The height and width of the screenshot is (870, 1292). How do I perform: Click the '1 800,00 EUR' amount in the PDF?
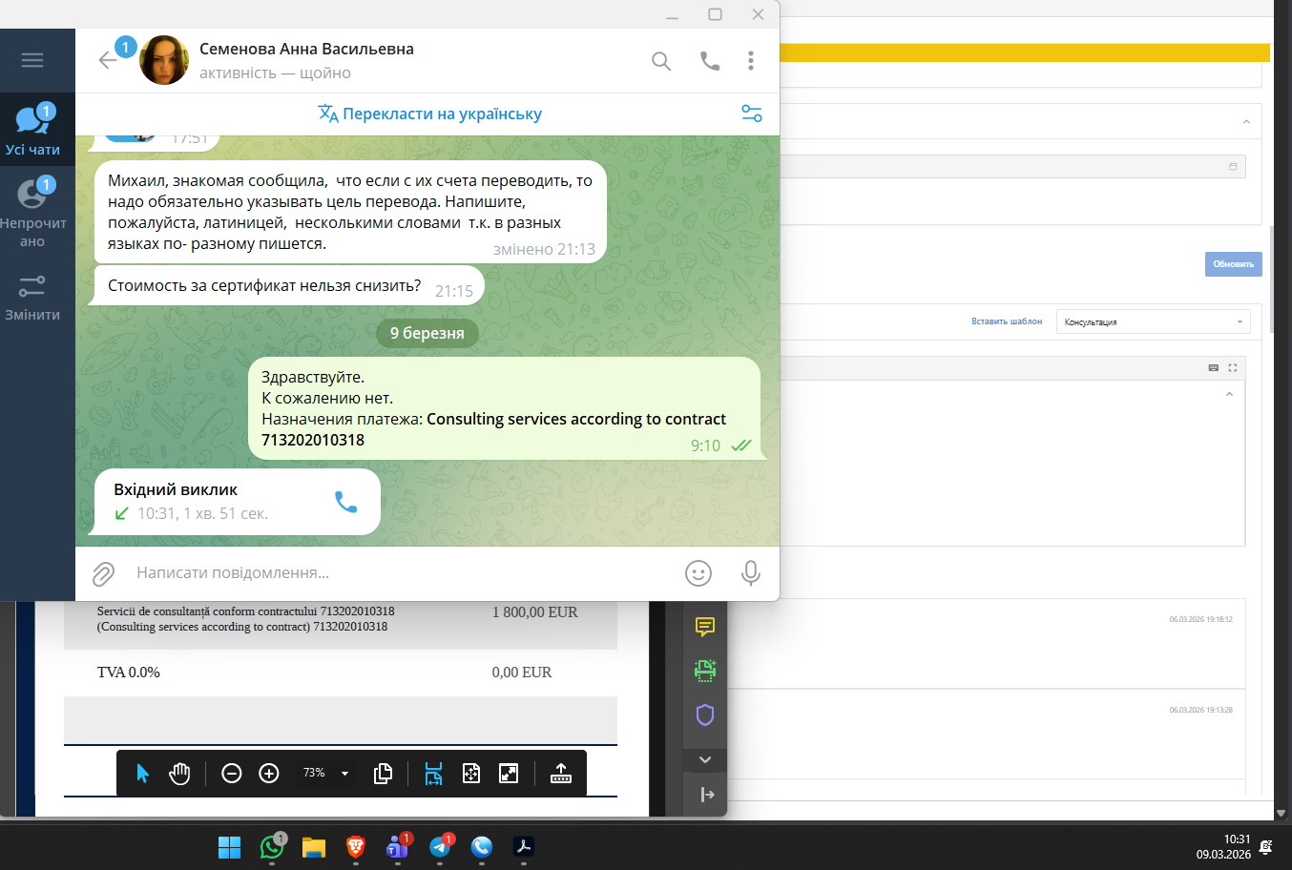(535, 612)
